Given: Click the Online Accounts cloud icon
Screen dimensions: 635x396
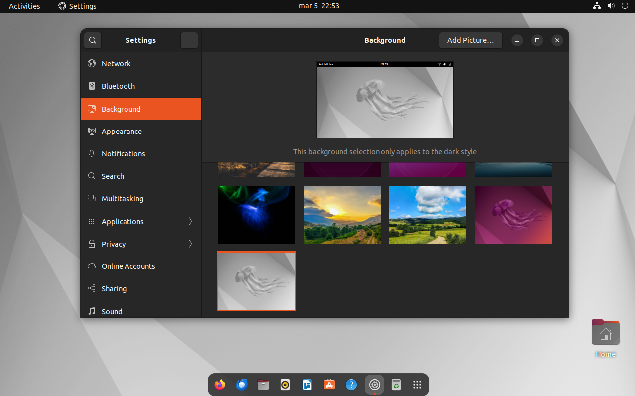Looking at the screenshot, I should pyautogui.click(x=92, y=266).
